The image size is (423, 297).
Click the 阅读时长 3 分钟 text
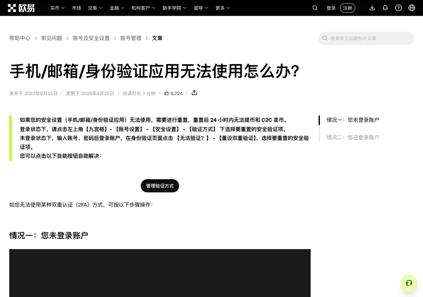tap(139, 93)
